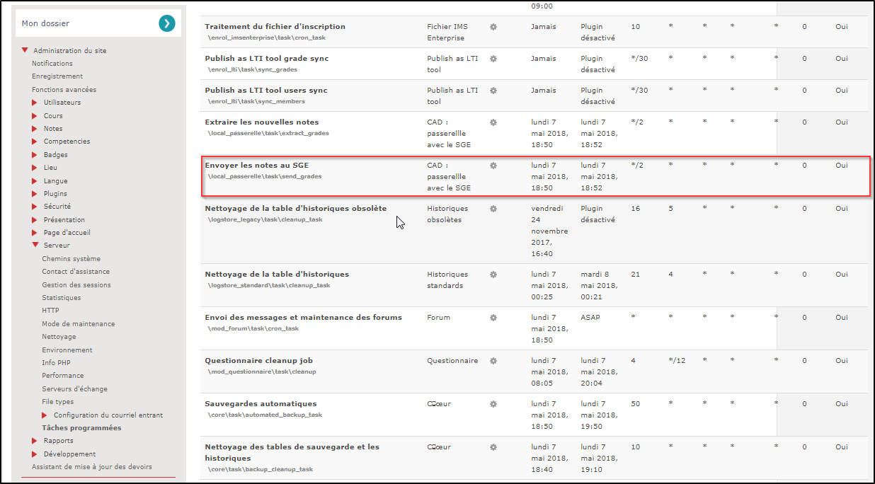Collapse the Administration du site tree
Image resolution: width=875 pixels, height=484 pixels.
pyautogui.click(x=25, y=50)
